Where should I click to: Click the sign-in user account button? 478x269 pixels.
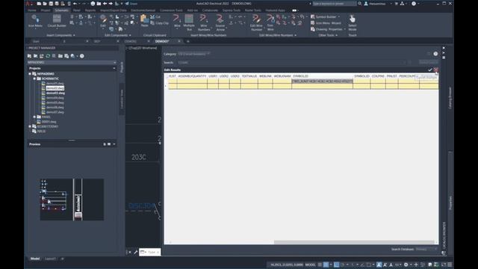376,4
